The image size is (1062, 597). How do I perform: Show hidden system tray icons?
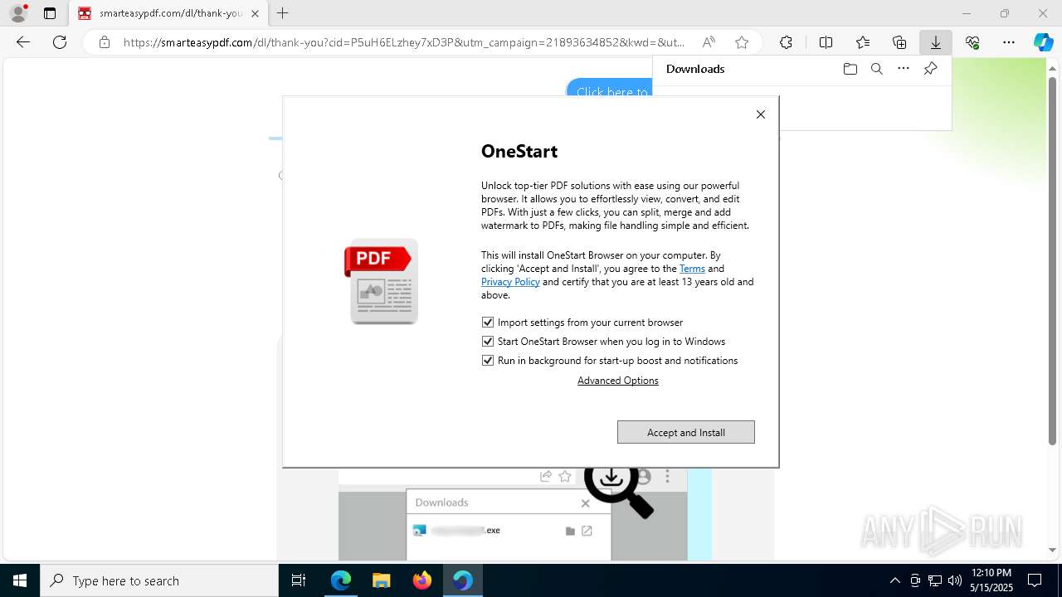click(x=894, y=580)
